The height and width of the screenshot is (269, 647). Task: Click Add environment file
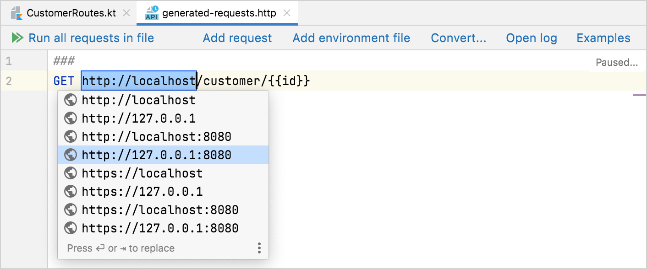[351, 38]
